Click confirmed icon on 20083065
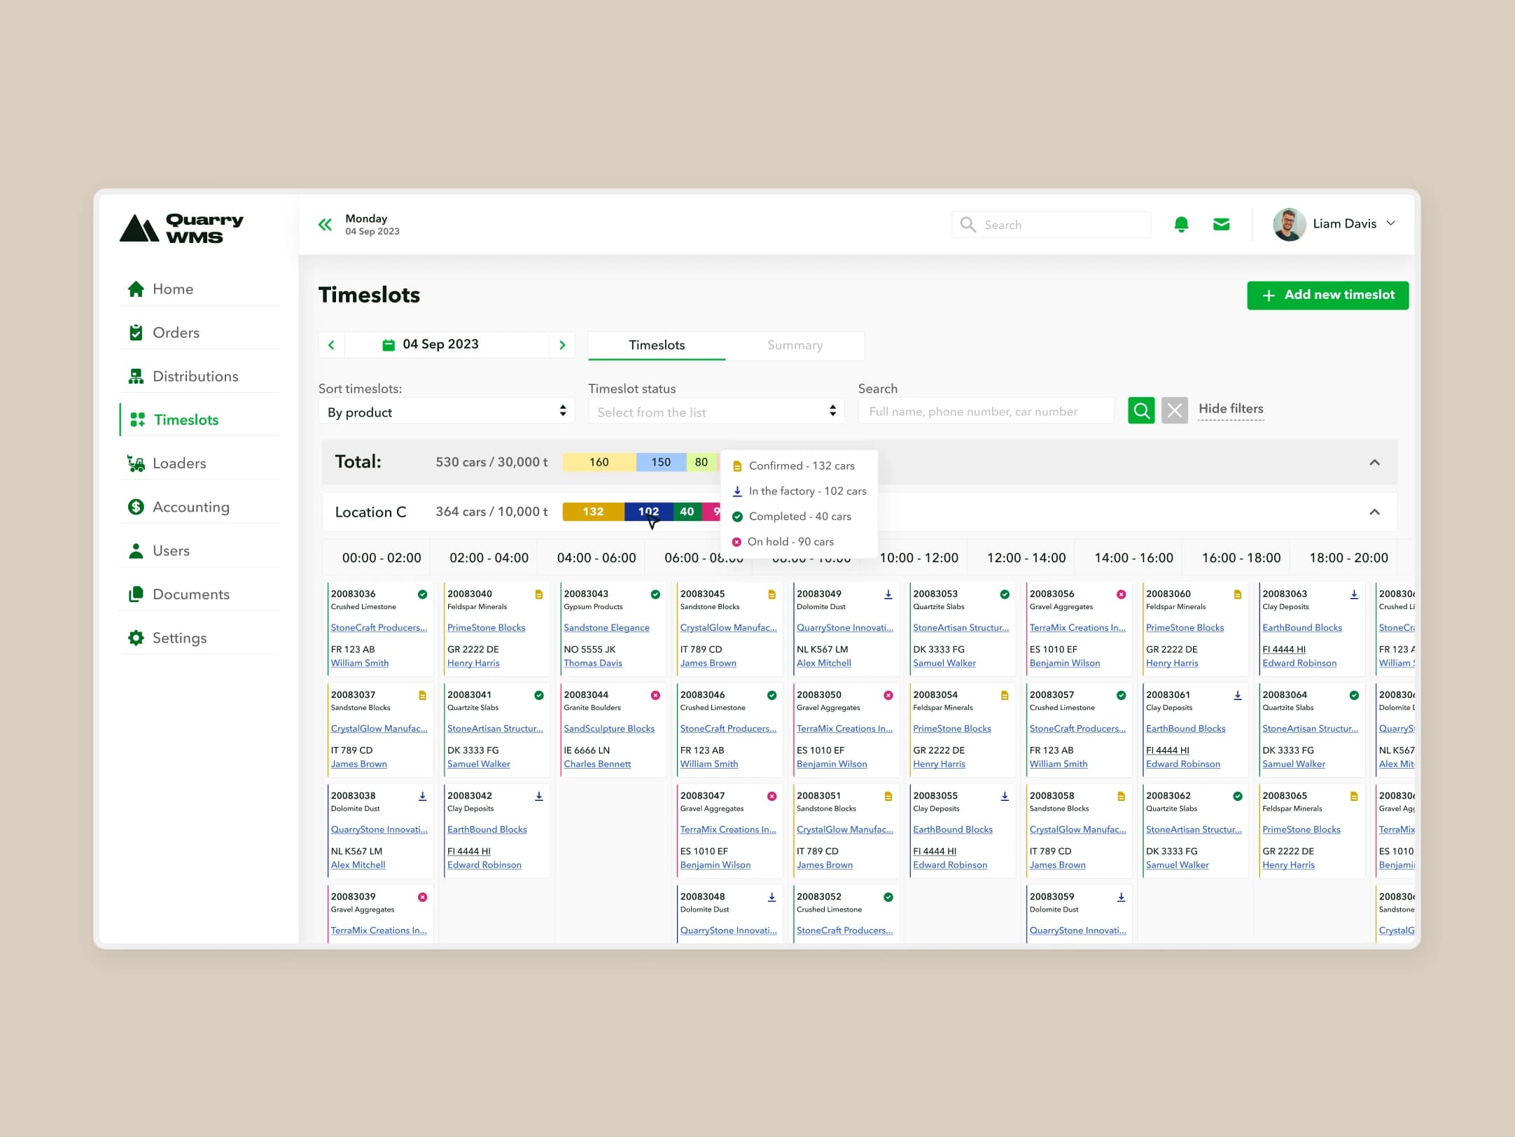This screenshot has height=1137, width=1515. pos(1354,796)
